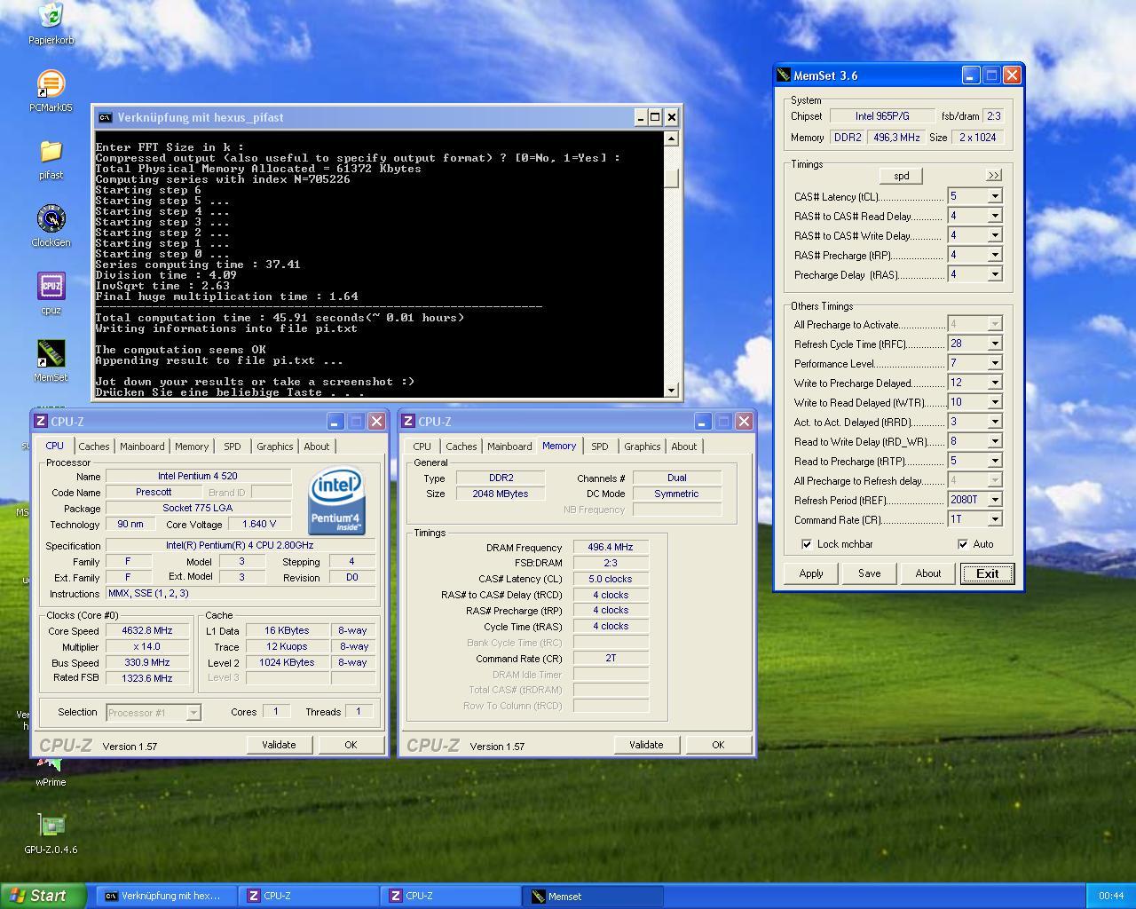Click the console scrollbar up arrow
The height and width of the screenshot is (909, 1136).
point(671,138)
